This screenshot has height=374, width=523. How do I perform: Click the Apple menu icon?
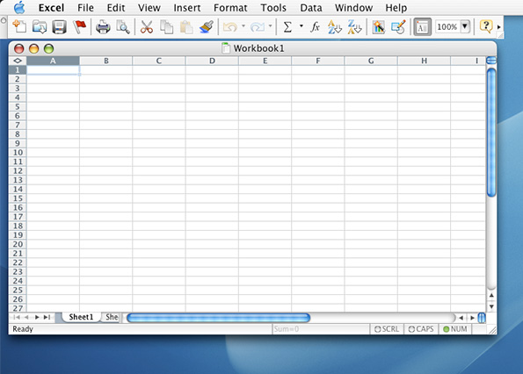click(19, 7)
